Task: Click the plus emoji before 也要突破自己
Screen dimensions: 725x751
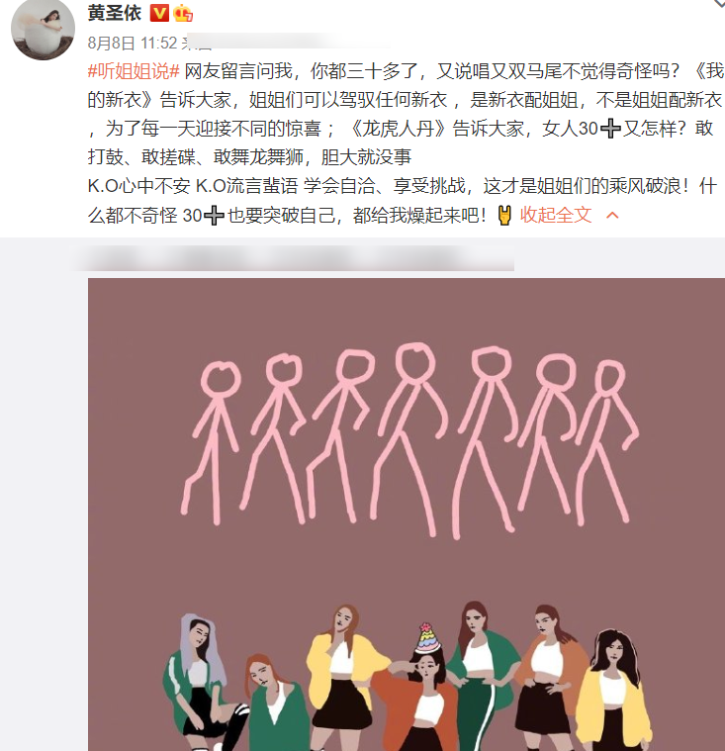Action: click(x=214, y=216)
